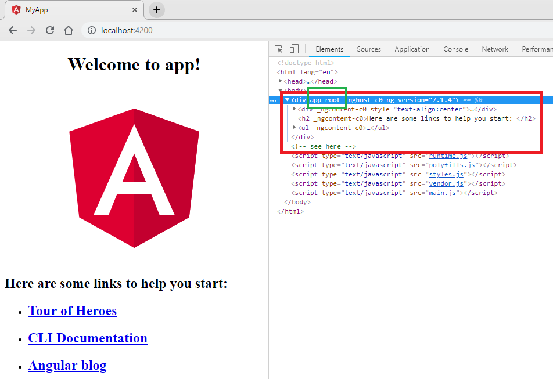Collapse the div app-root node

(x=288, y=100)
